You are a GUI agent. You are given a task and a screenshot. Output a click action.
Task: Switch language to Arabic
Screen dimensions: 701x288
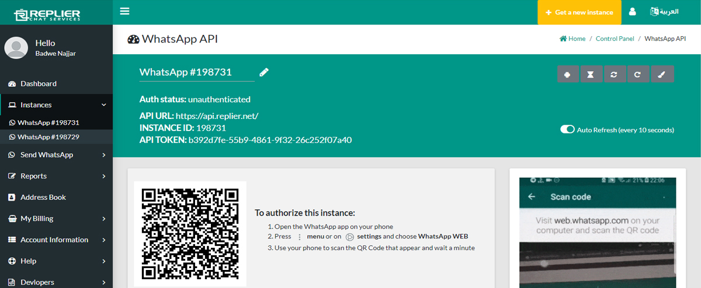point(664,12)
